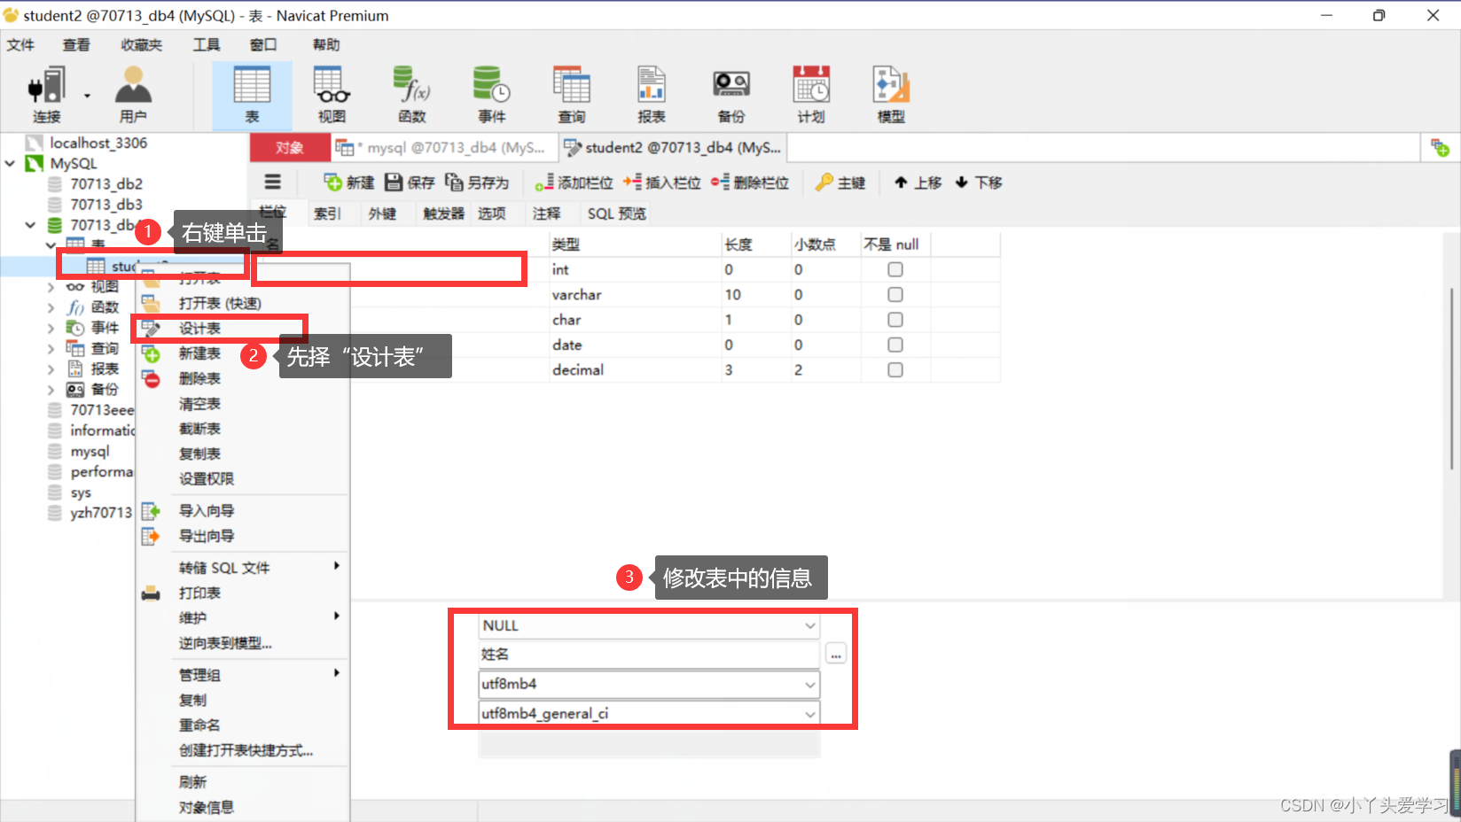Open the 文件 file menu
This screenshot has height=822, width=1461.
[20, 44]
